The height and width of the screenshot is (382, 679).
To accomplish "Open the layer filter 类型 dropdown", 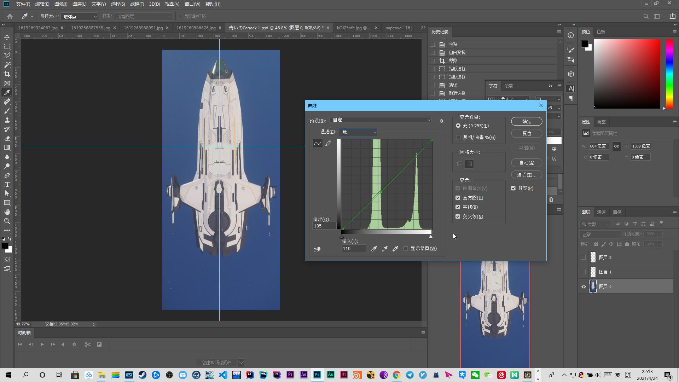I will (595, 224).
